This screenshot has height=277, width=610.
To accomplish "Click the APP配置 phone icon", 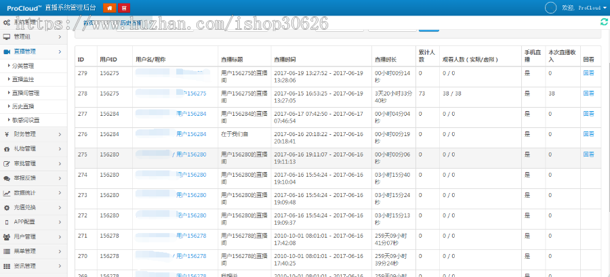I will click(7, 222).
